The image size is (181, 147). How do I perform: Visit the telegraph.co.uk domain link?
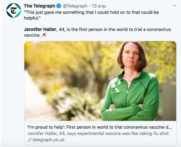[x=49, y=140]
